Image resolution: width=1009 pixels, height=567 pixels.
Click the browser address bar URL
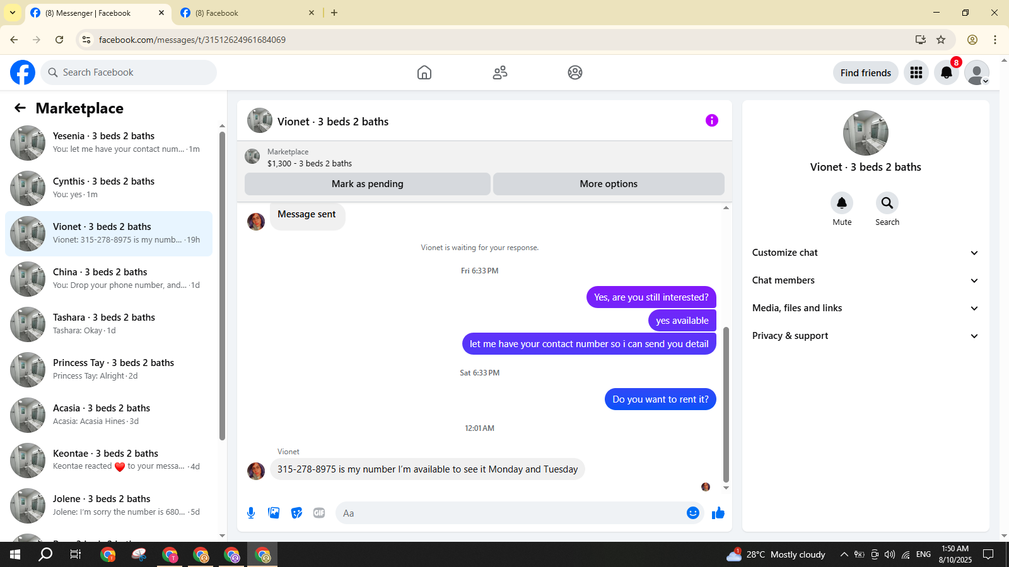pyautogui.click(x=192, y=40)
